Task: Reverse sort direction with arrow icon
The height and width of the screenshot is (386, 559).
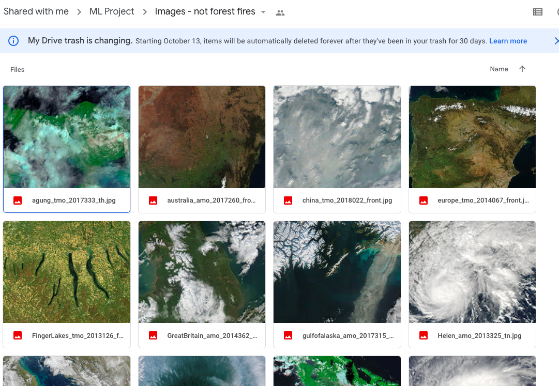Action: point(522,69)
